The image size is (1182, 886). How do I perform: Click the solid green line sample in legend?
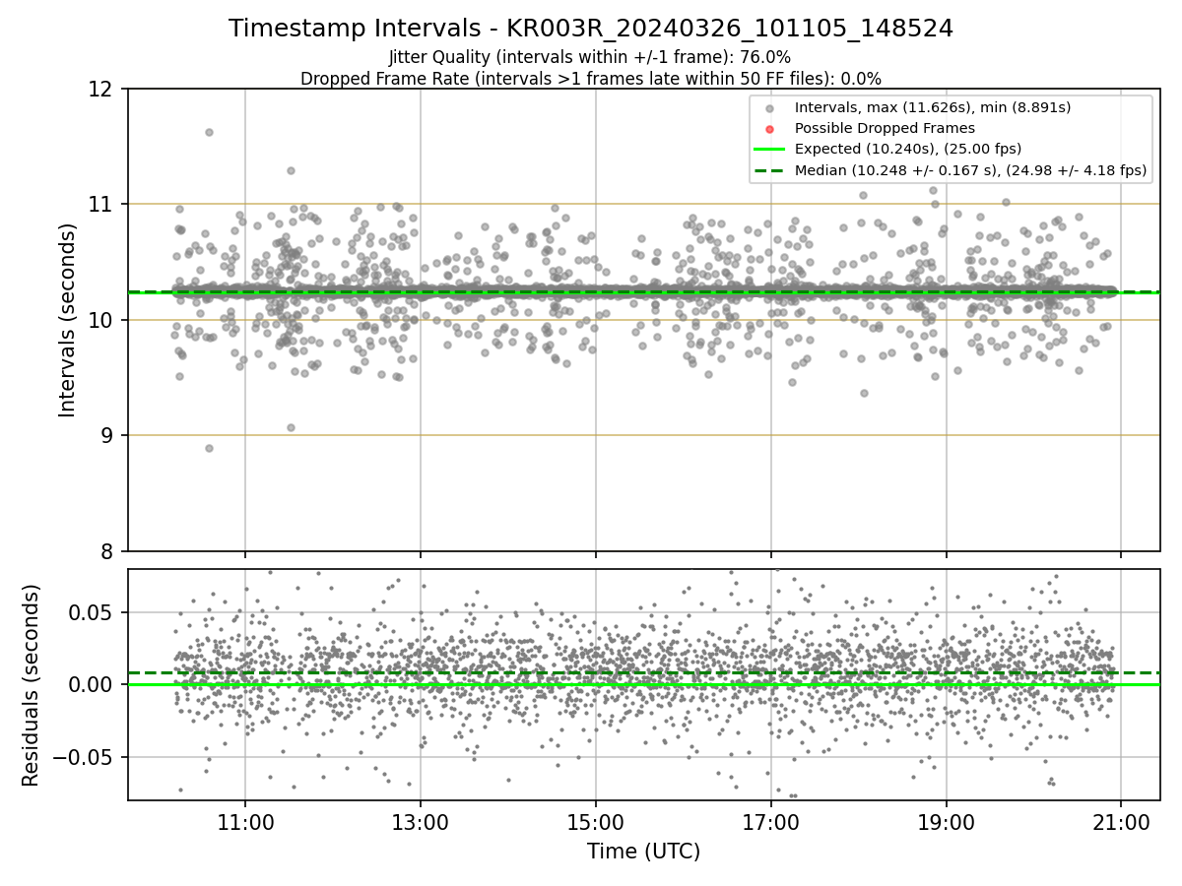769,150
